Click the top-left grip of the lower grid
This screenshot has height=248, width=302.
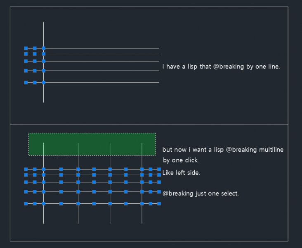(x=26, y=169)
